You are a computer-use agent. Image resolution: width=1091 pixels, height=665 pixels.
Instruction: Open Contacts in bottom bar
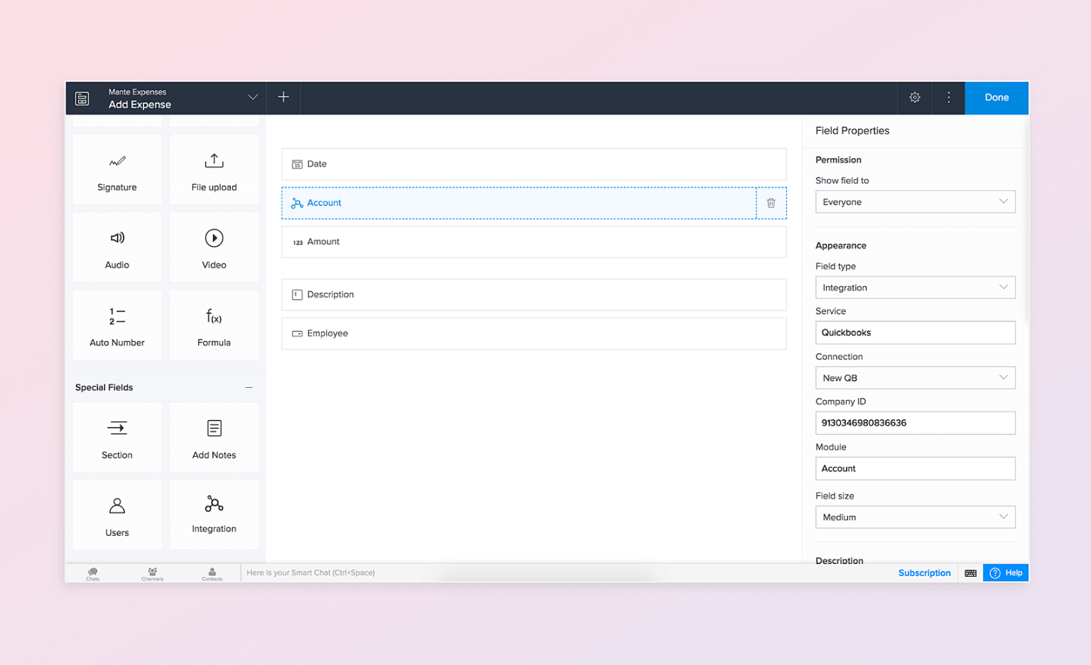coord(212,573)
